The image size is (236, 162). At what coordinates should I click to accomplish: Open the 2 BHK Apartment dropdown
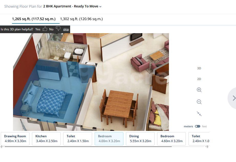[x=72, y=6]
